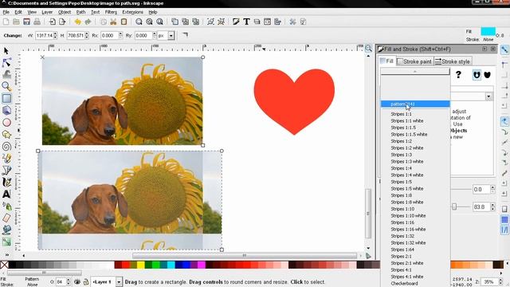Pick magenta swatch in palette
The image size is (510, 287).
pyautogui.click(x=202, y=265)
